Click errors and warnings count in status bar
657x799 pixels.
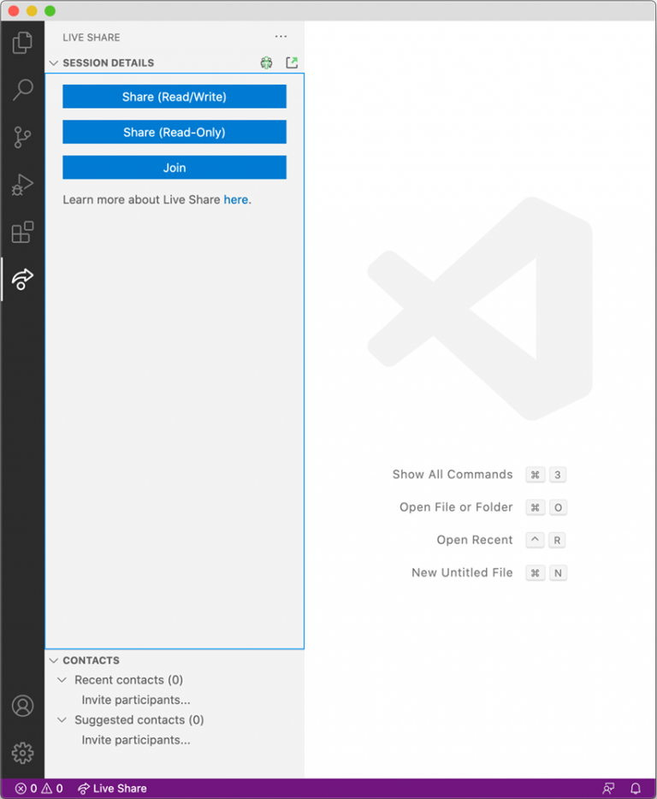tap(39, 788)
